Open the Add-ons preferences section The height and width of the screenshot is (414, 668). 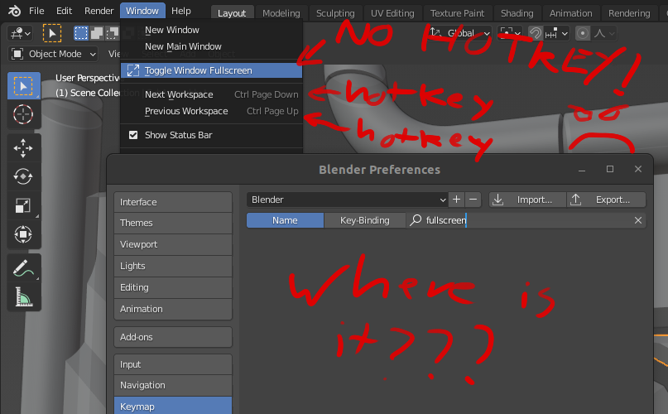[x=173, y=337]
